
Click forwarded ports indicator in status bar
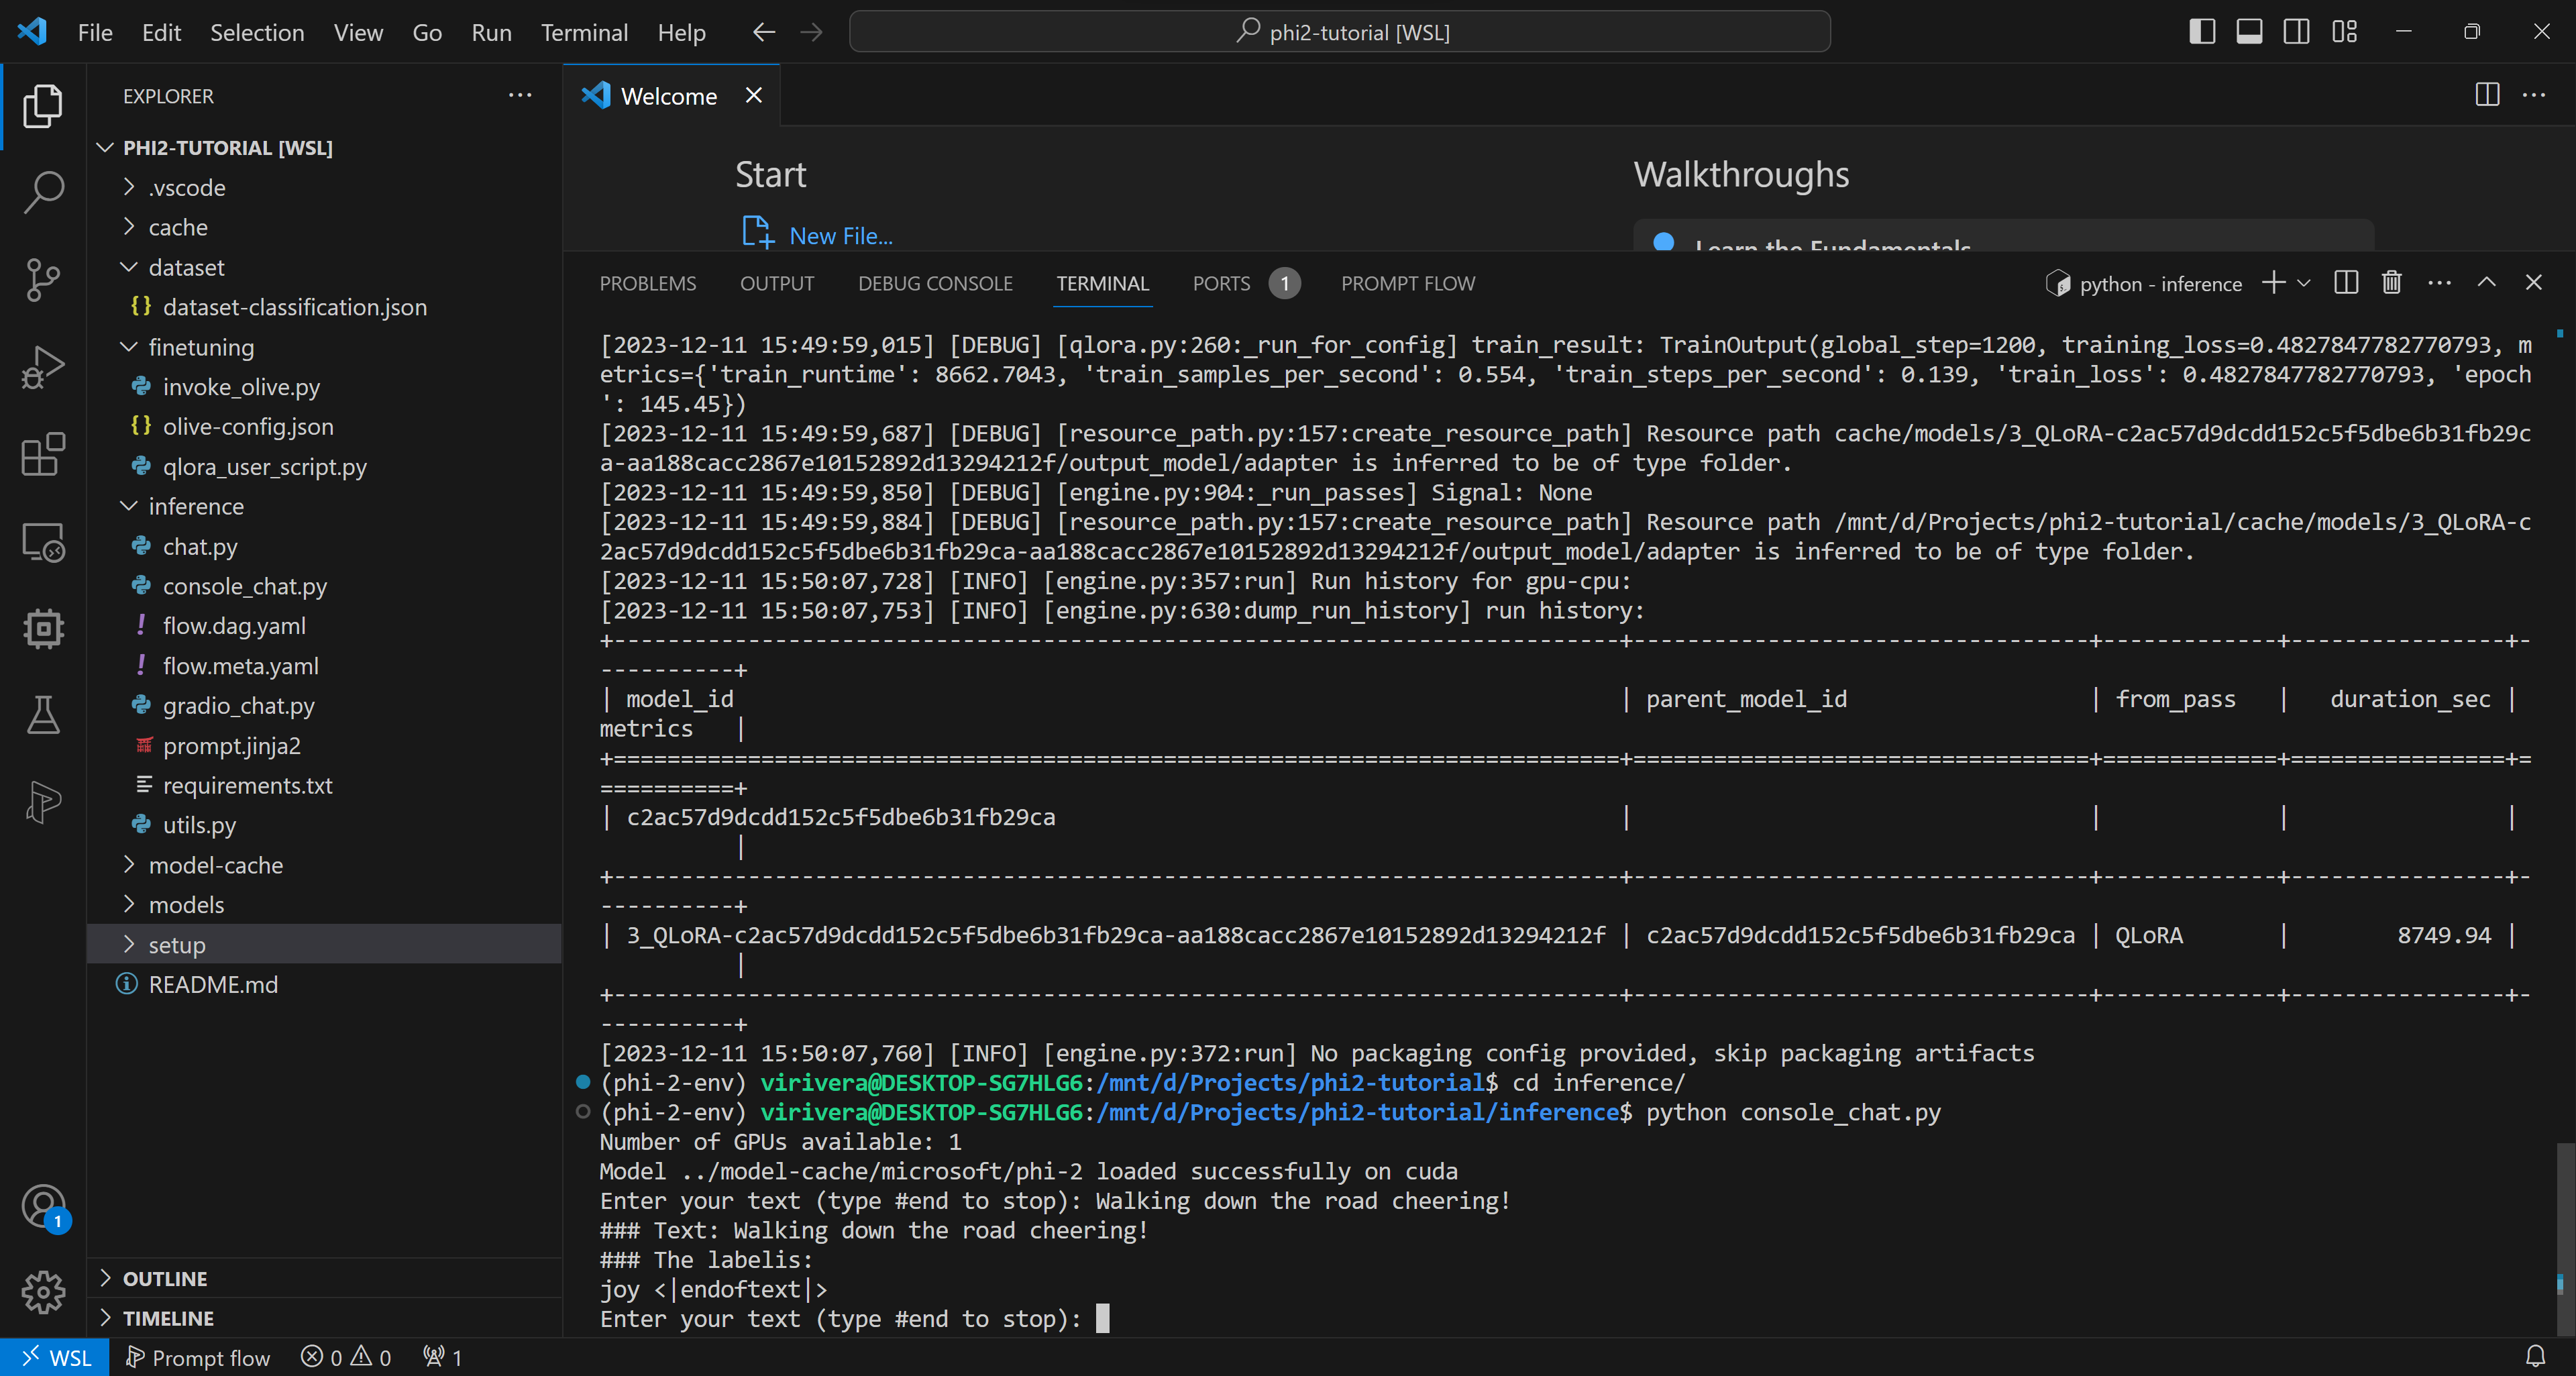pos(442,1357)
